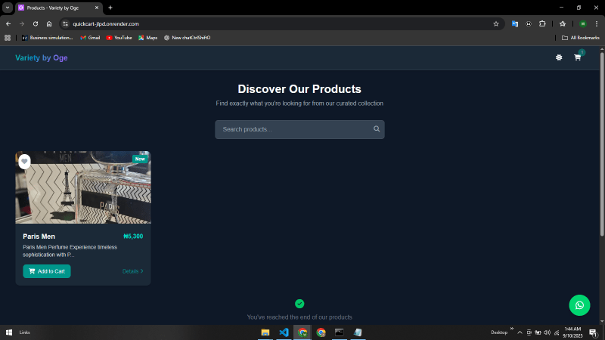Image resolution: width=605 pixels, height=340 pixels.
Task: Show hidden system tray icons
Action: click(x=520, y=332)
